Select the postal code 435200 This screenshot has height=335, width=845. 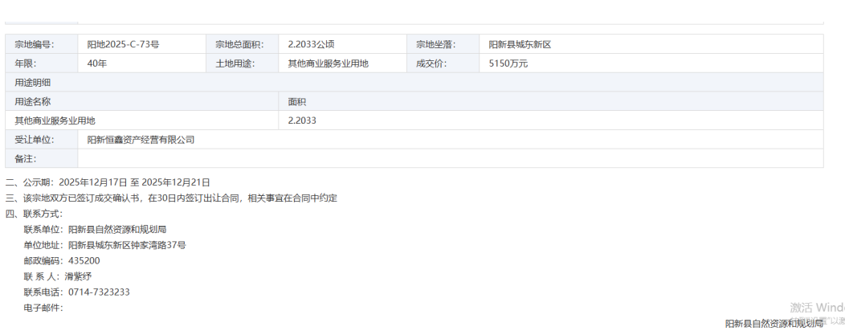84,261
